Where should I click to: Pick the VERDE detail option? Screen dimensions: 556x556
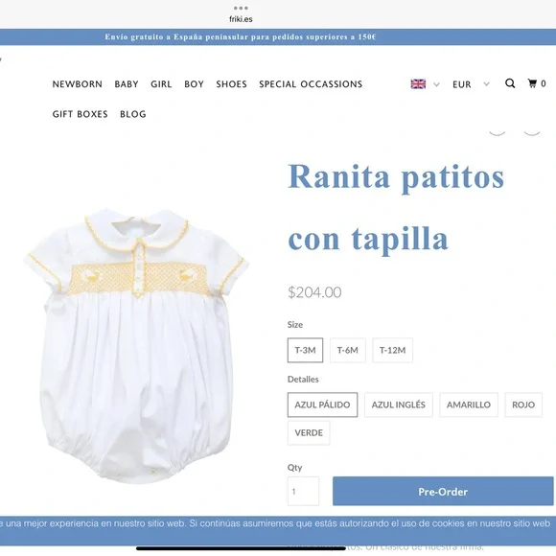click(309, 432)
